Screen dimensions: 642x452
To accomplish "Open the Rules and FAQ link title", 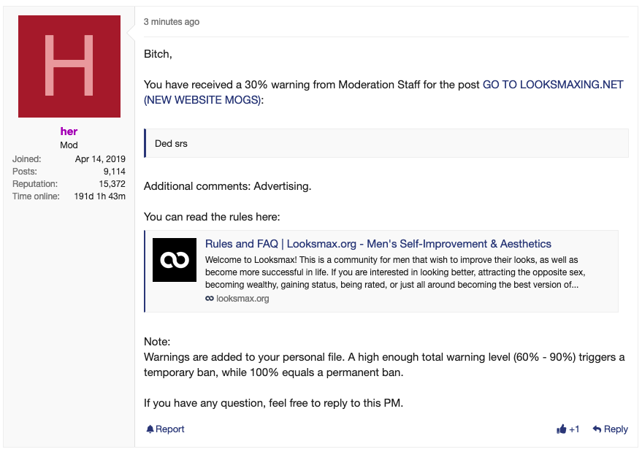I will pos(378,244).
